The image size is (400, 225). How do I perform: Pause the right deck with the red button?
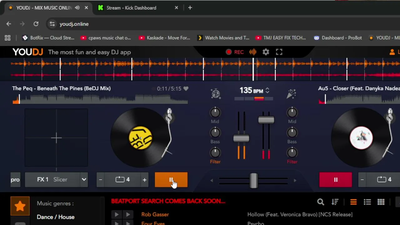pos(336,180)
